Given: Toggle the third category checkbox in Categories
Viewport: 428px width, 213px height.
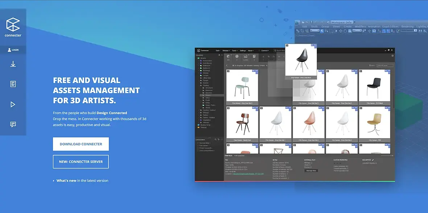Looking at the screenshot, I should [x=198, y=148].
